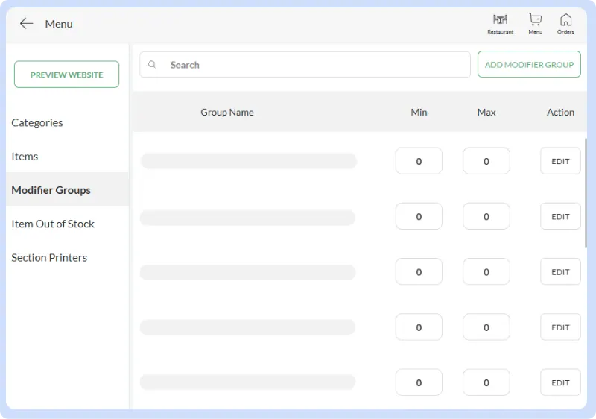The image size is (596, 419).
Task: Select Modifier Groups in the sidebar
Action: [x=67, y=189]
